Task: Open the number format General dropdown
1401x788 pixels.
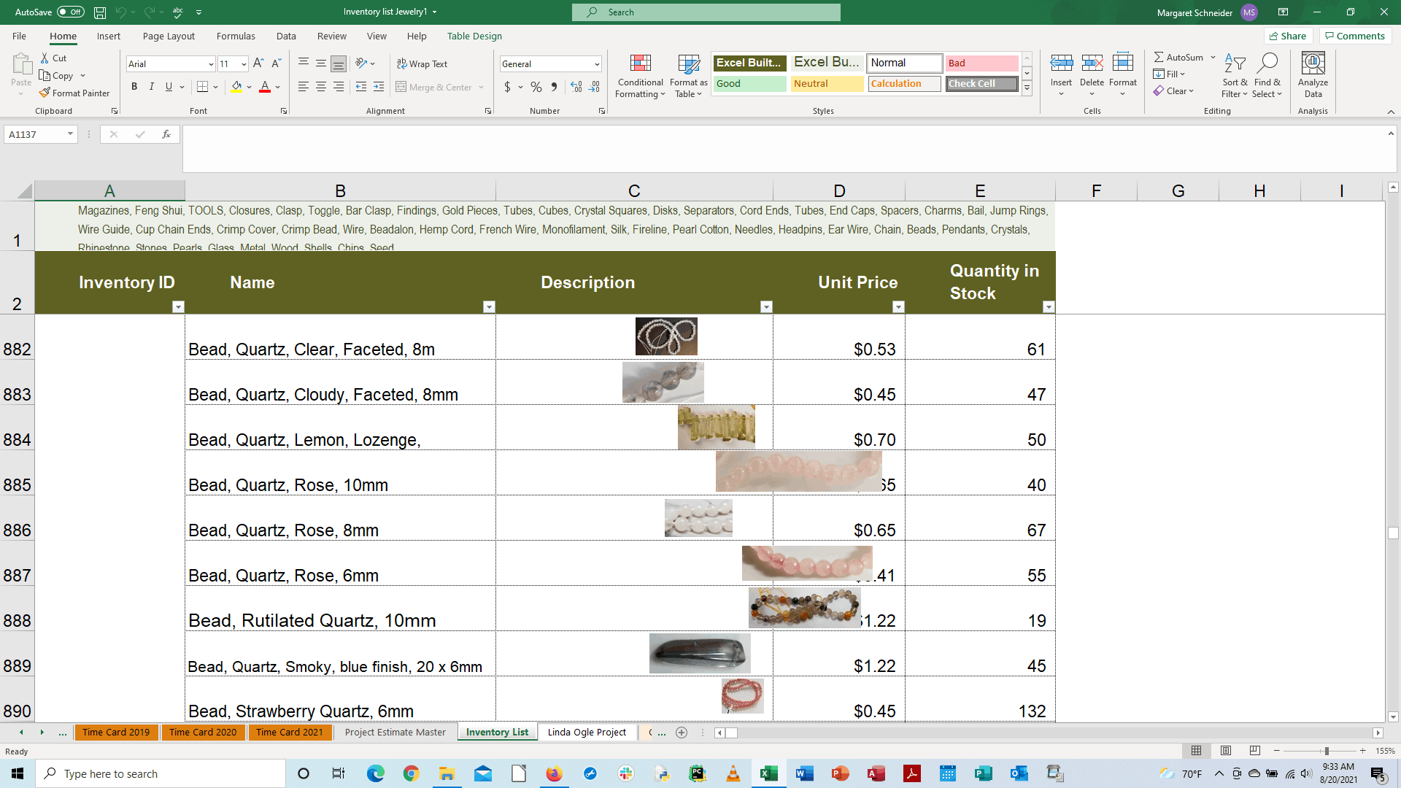Action: pos(597,64)
